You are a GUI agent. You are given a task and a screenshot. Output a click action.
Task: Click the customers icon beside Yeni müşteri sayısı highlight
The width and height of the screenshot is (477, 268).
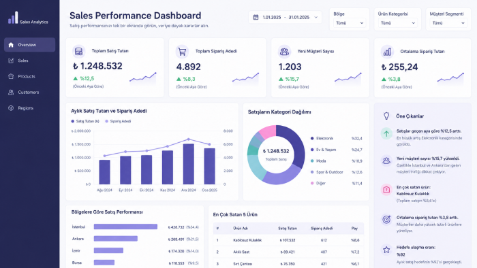(386, 161)
